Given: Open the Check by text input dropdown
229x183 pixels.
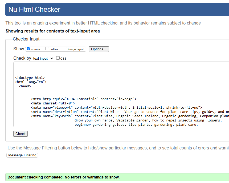Looking at the screenshot, I should tap(43, 58).
